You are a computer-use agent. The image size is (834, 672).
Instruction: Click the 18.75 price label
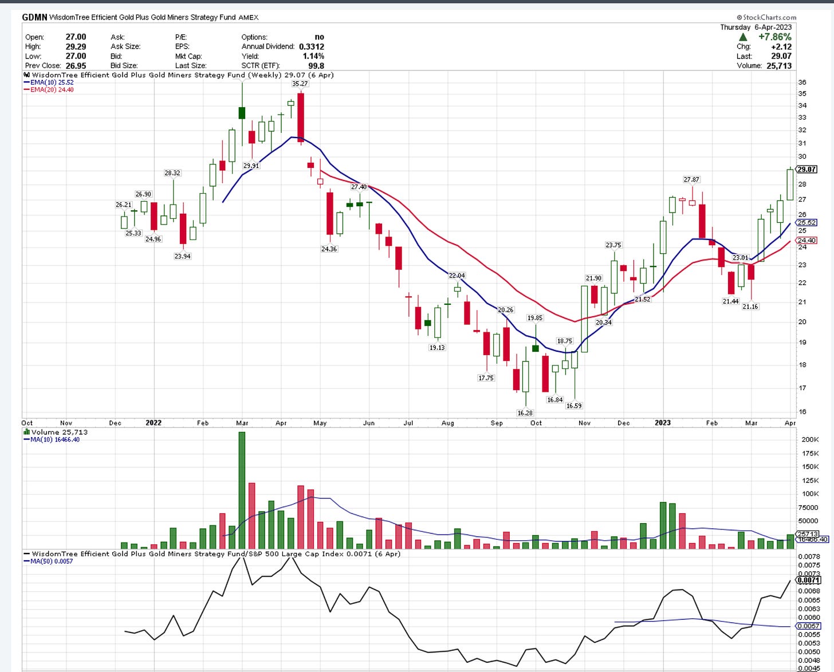(564, 341)
